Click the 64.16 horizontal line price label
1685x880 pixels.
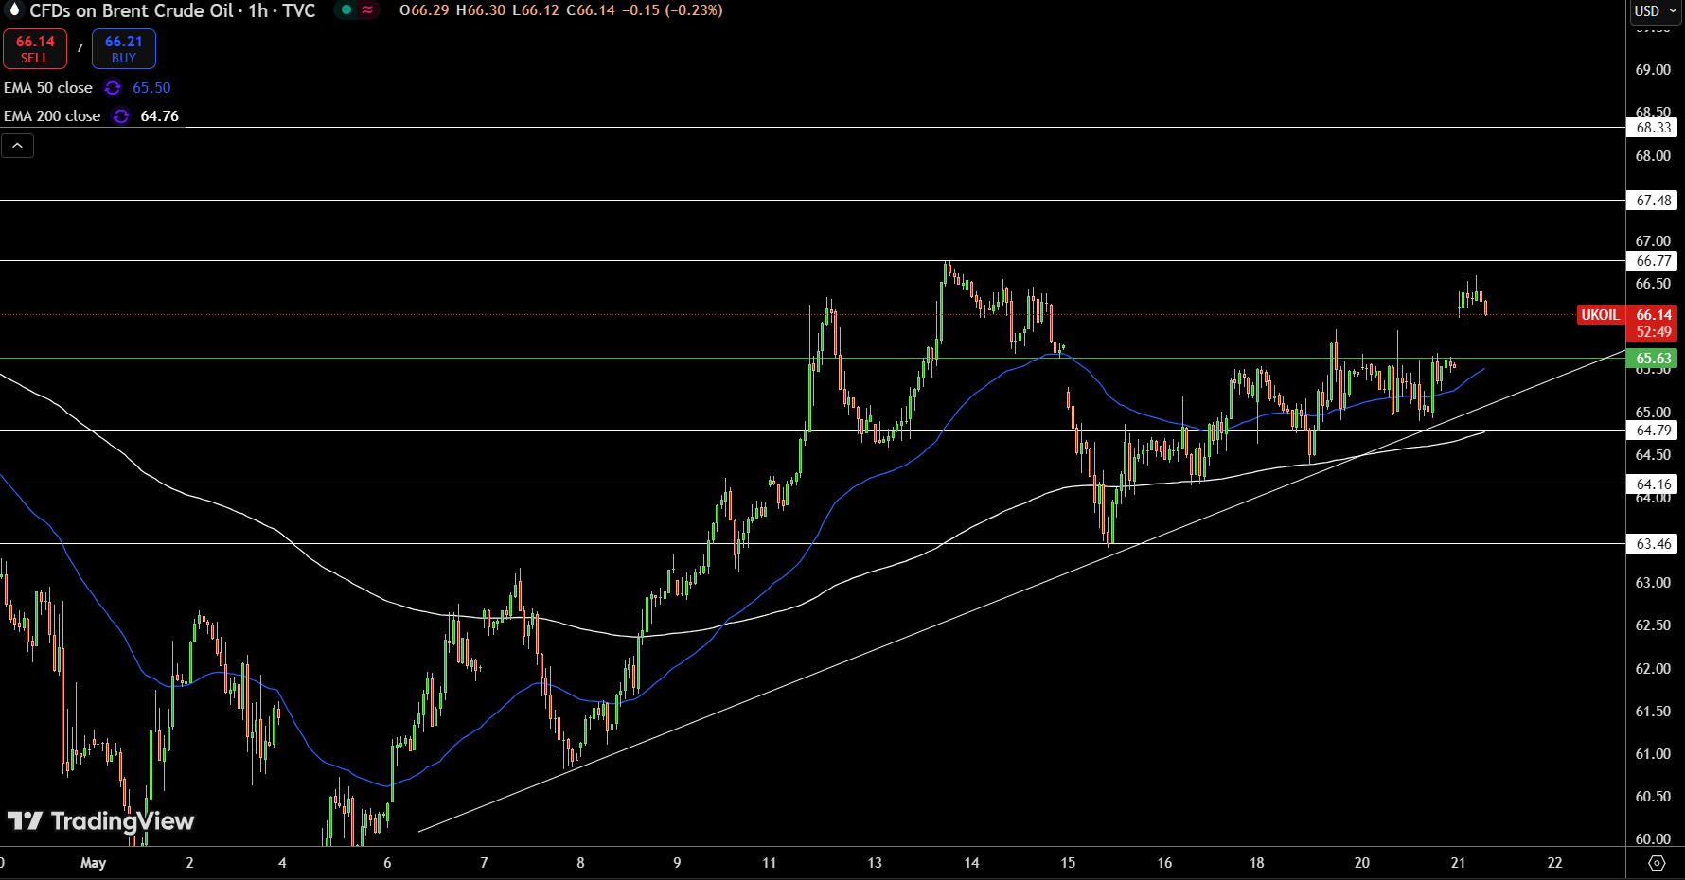click(1654, 484)
